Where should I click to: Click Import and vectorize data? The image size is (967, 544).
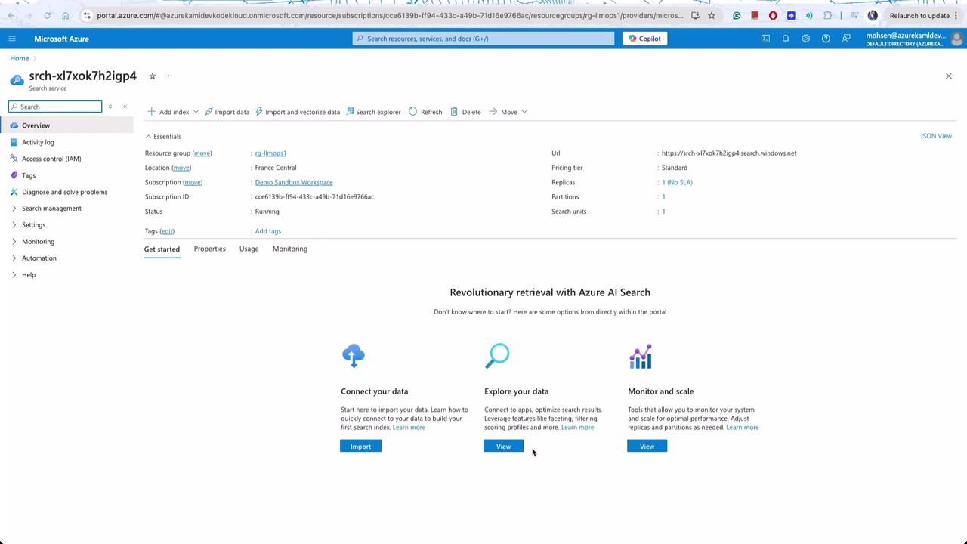tap(298, 112)
